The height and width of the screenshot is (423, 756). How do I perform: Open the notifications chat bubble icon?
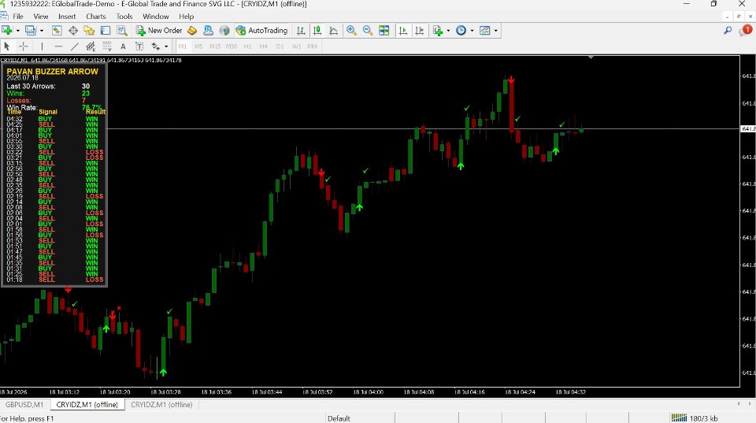746,31
